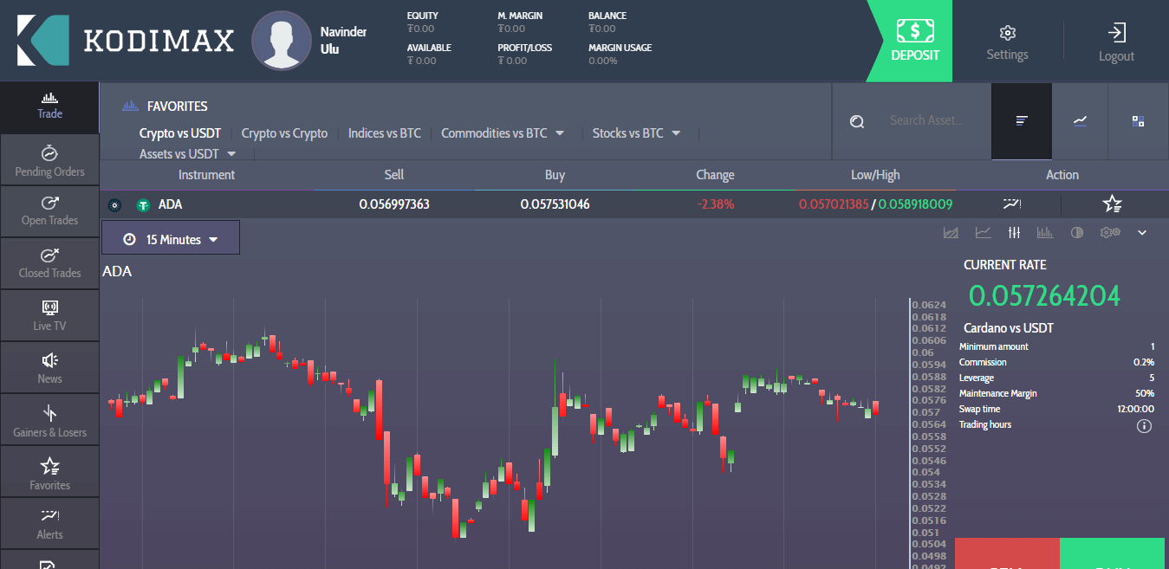This screenshot has height=569, width=1169.
Task: Click the green Deposit button
Action: (x=914, y=41)
